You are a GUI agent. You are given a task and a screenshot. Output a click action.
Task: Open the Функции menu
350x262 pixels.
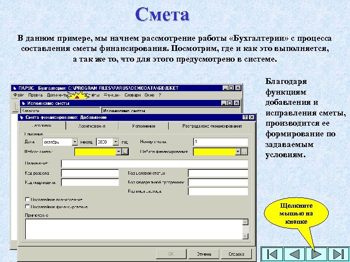click(x=112, y=95)
